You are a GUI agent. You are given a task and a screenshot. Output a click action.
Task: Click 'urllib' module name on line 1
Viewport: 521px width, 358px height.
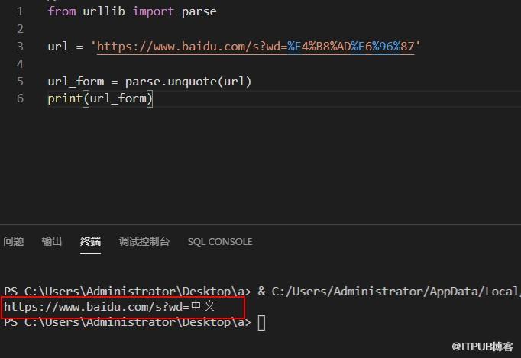(104, 11)
